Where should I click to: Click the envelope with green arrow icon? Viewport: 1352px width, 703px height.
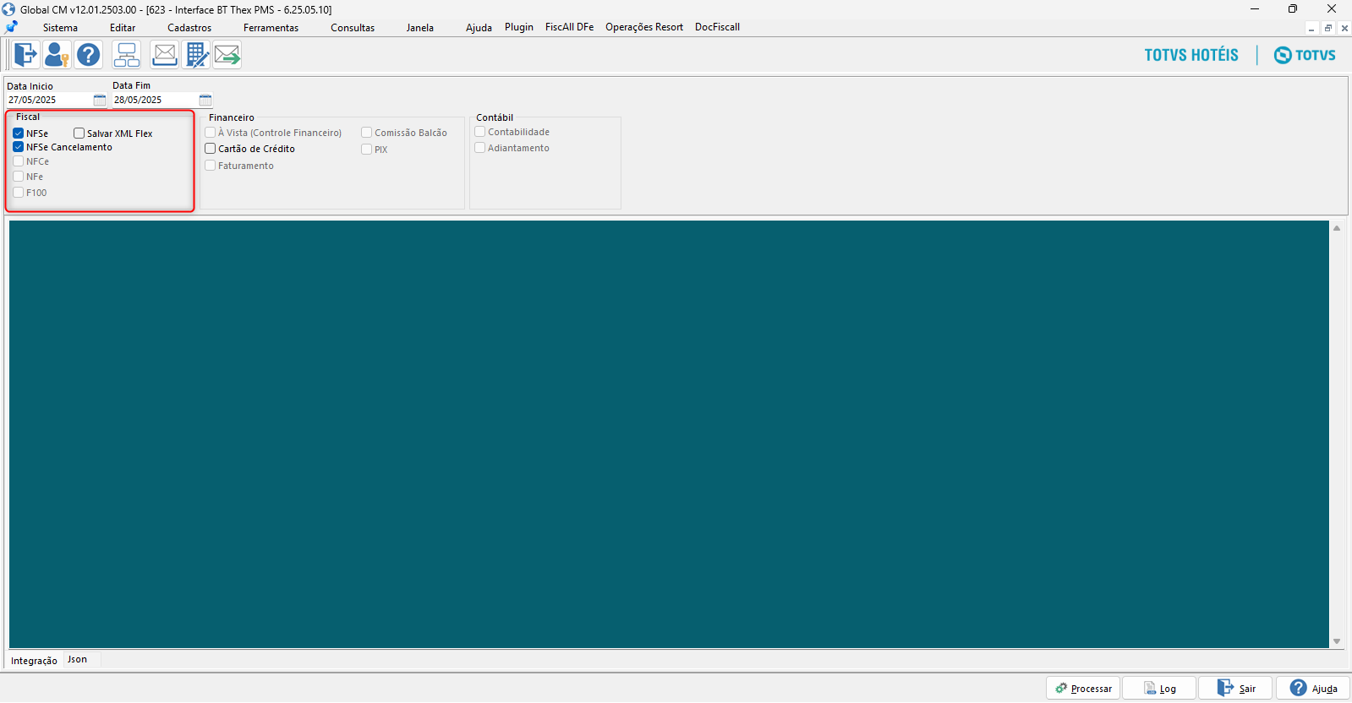point(227,55)
